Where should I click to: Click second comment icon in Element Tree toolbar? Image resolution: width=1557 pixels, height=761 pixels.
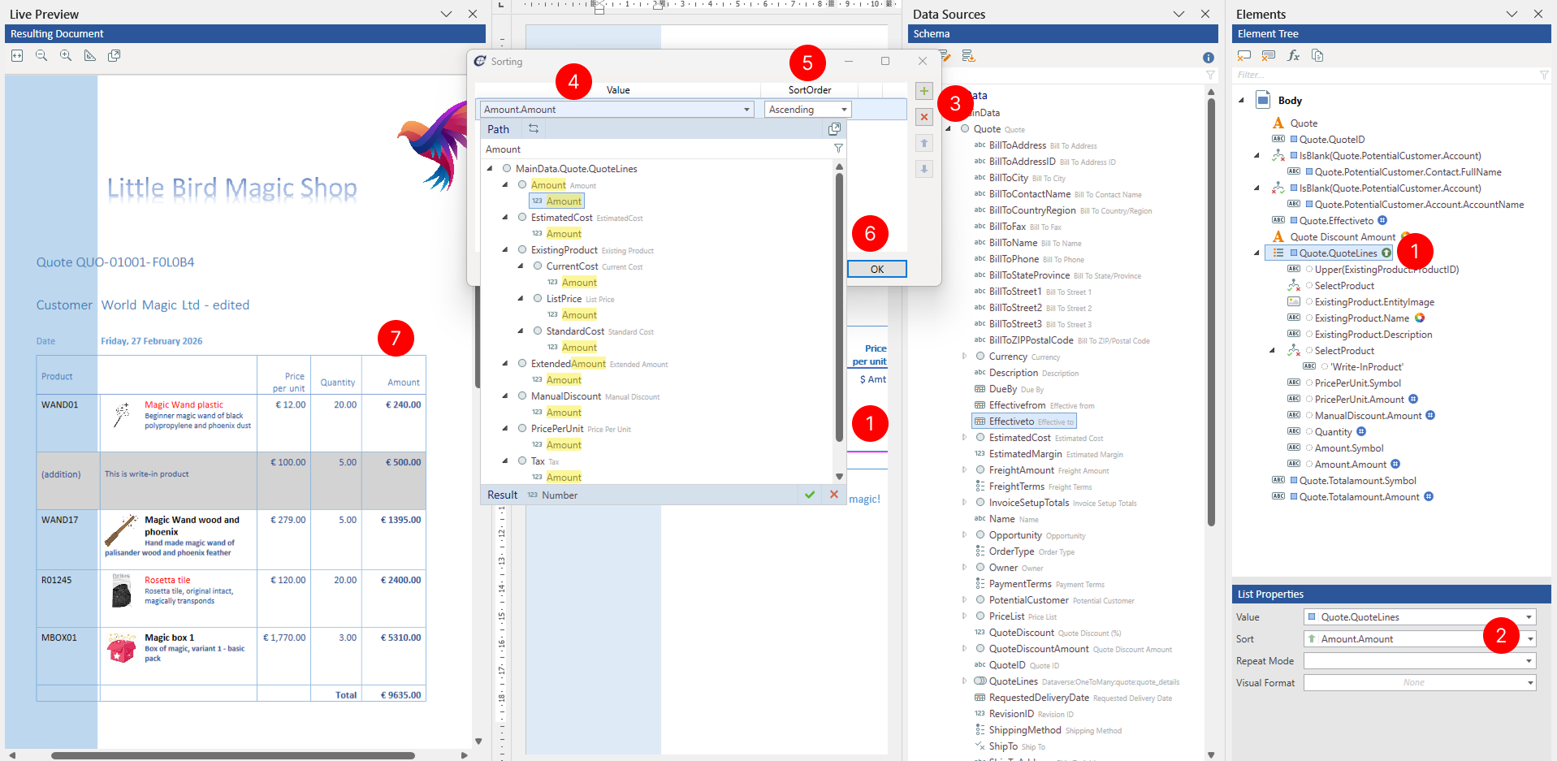(1269, 56)
